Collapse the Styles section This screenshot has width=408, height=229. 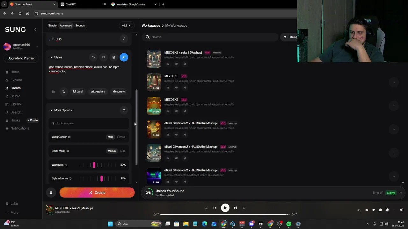pos(51,57)
